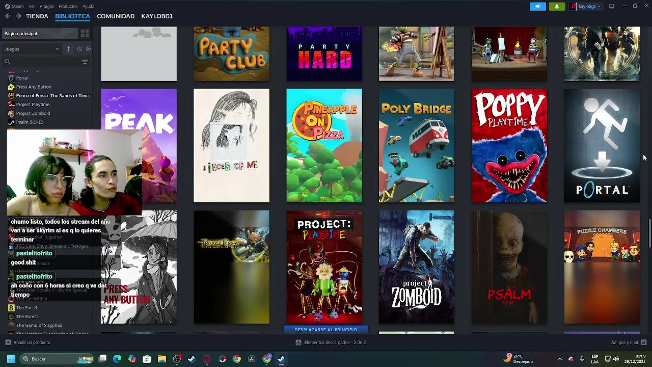Open Windows Start menu
The height and width of the screenshot is (367, 652).
11,359
